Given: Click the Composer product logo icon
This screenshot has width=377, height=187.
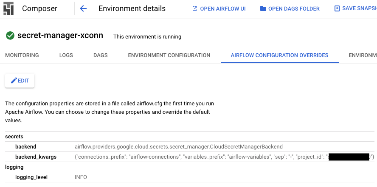Looking at the screenshot, I should [8, 8].
